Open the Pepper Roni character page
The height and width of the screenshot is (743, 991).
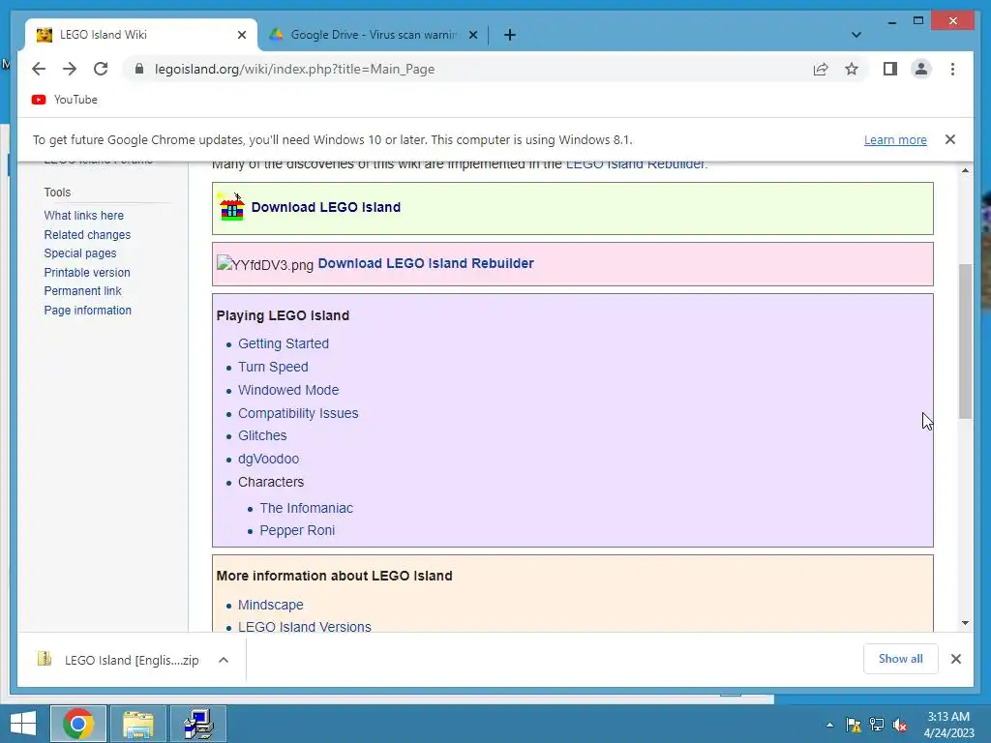tap(297, 531)
